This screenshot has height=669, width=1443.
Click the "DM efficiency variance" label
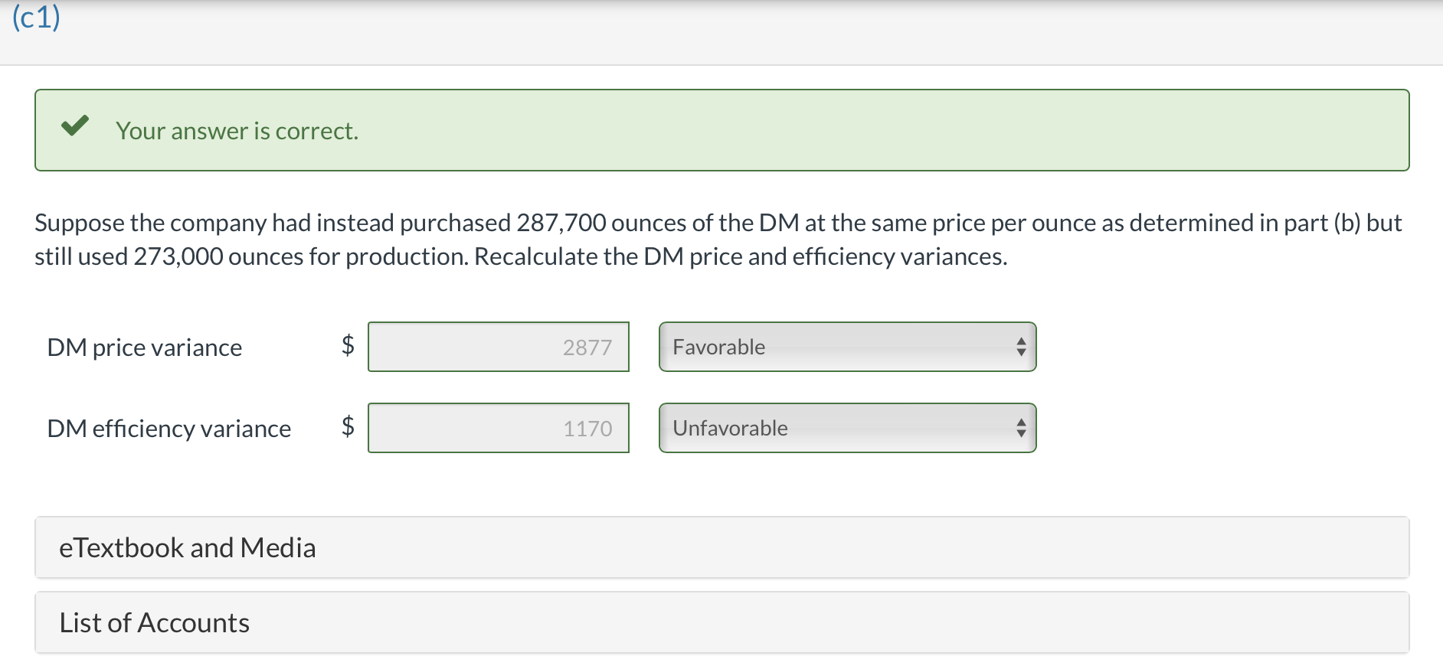[x=169, y=429]
